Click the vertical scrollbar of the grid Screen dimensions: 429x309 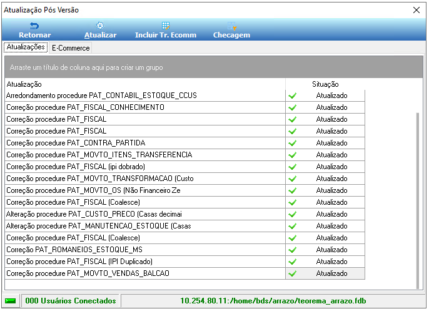[x=418, y=200]
